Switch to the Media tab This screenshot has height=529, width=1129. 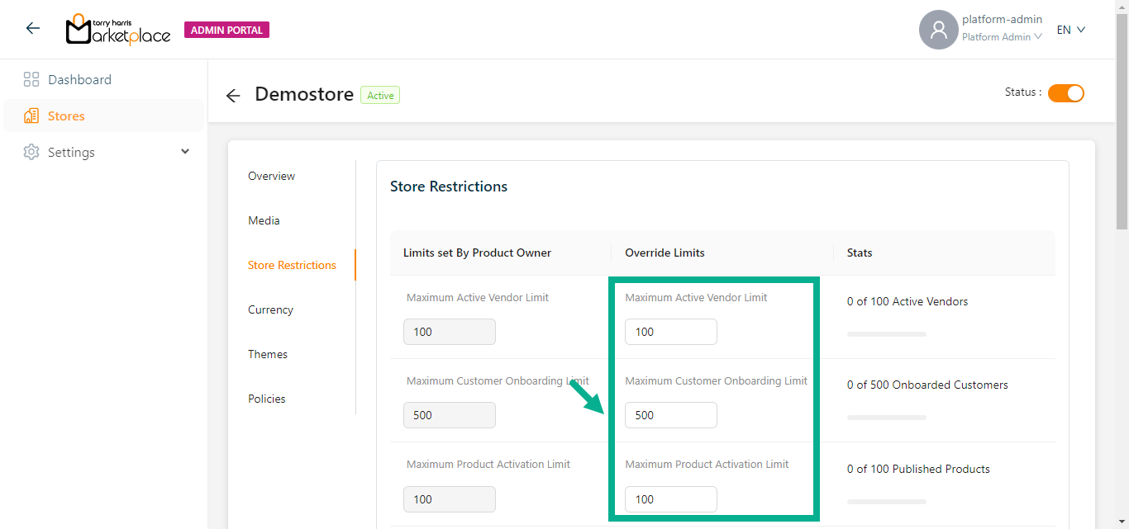(264, 220)
